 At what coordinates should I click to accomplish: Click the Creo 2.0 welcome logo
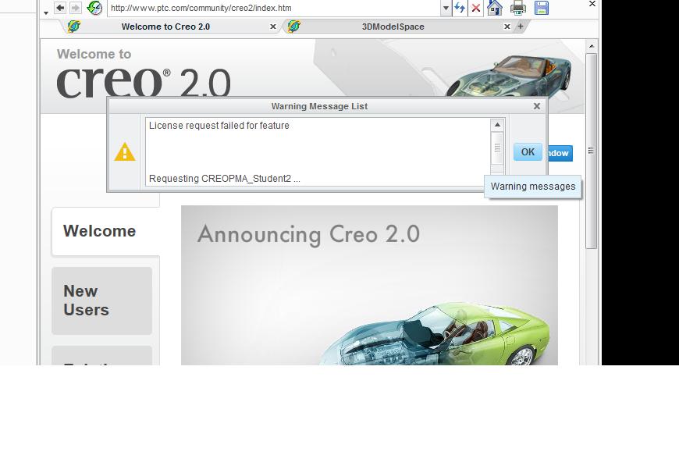pos(144,73)
